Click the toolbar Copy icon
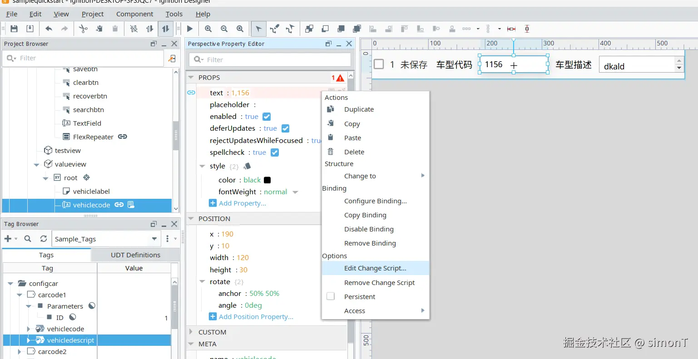Image resolution: width=698 pixels, height=359 pixels. pyautogui.click(x=99, y=29)
